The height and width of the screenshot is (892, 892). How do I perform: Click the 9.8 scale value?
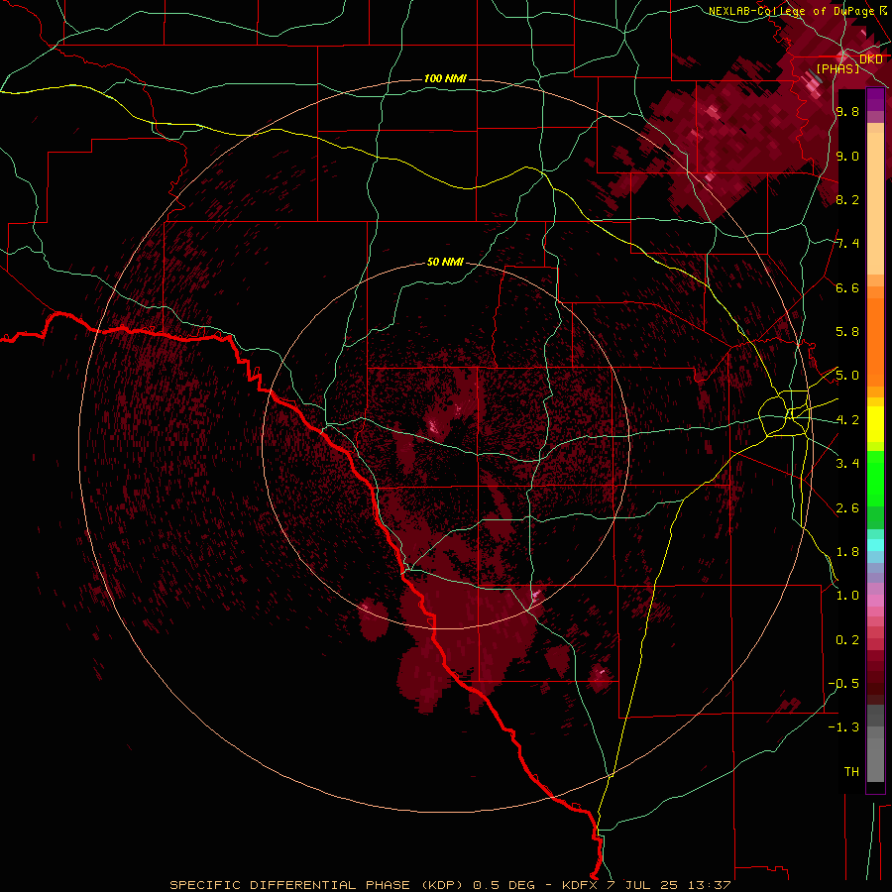point(847,111)
